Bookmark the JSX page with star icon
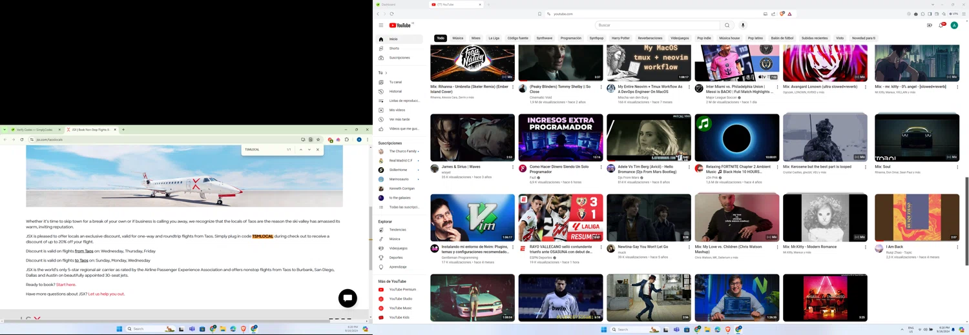This screenshot has height=335, width=969. (x=318, y=139)
